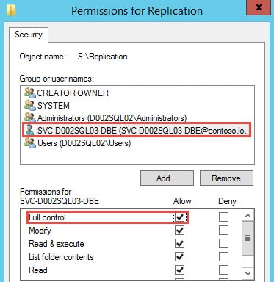Click the SYSTEM group icon
The height and width of the screenshot is (282, 274).
pyautogui.click(x=30, y=106)
